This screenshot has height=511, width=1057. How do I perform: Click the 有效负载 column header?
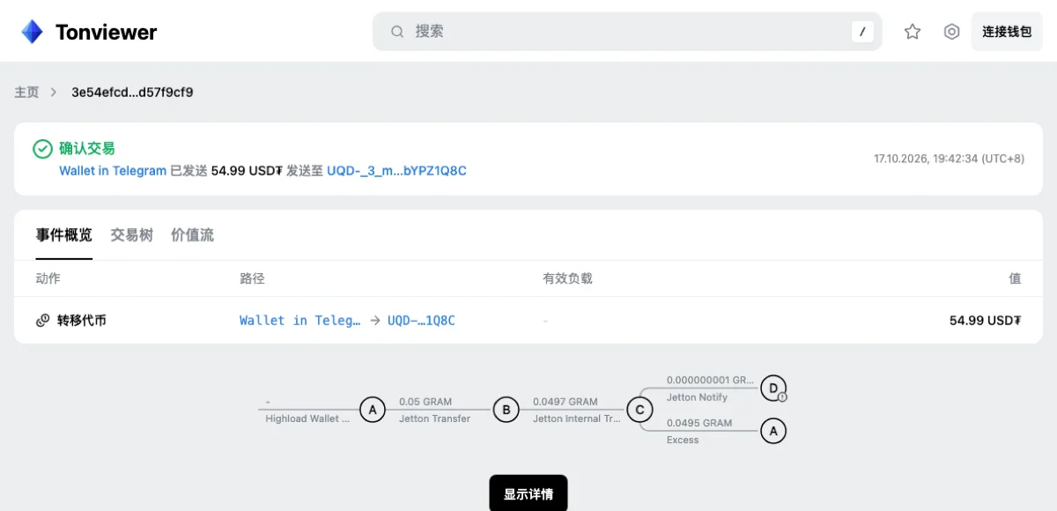coord(567,278)
